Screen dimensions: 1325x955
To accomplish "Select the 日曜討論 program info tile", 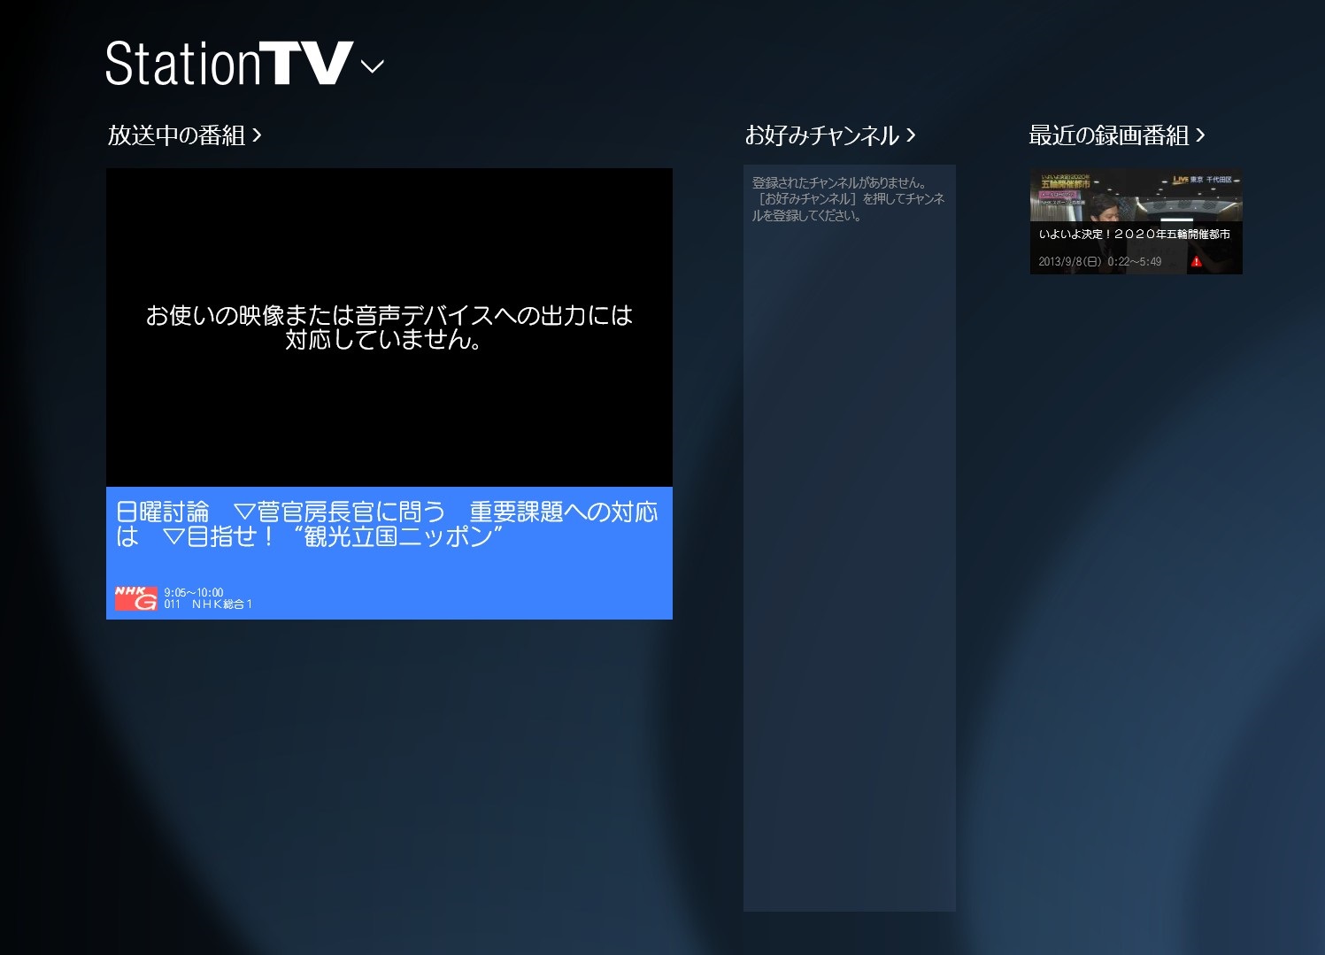I will pyautogui.click(x=389, y=553).
